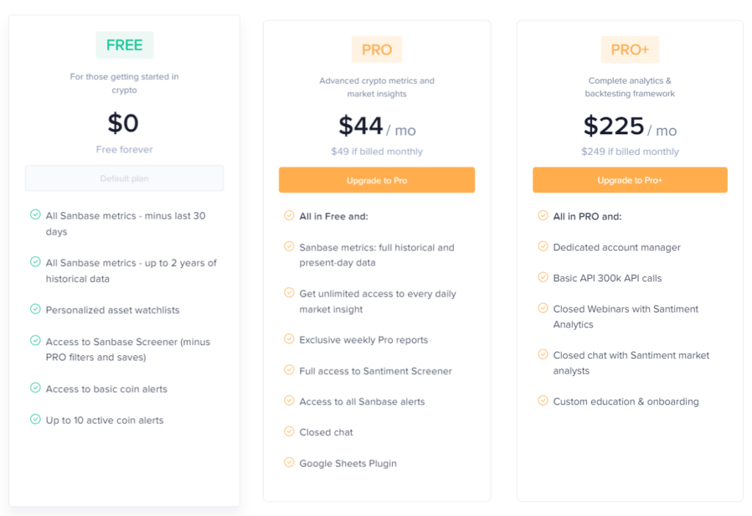Click the $49 if billed monthly note
This screenshot has width=752, height=516.
(377, 151)
